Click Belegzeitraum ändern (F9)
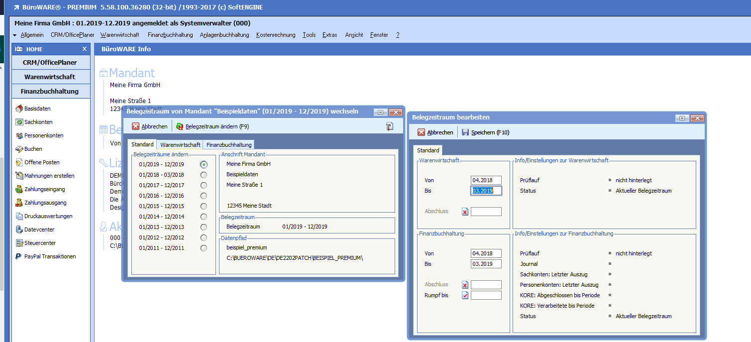751x342 pixels. click(x=213, y=126)
